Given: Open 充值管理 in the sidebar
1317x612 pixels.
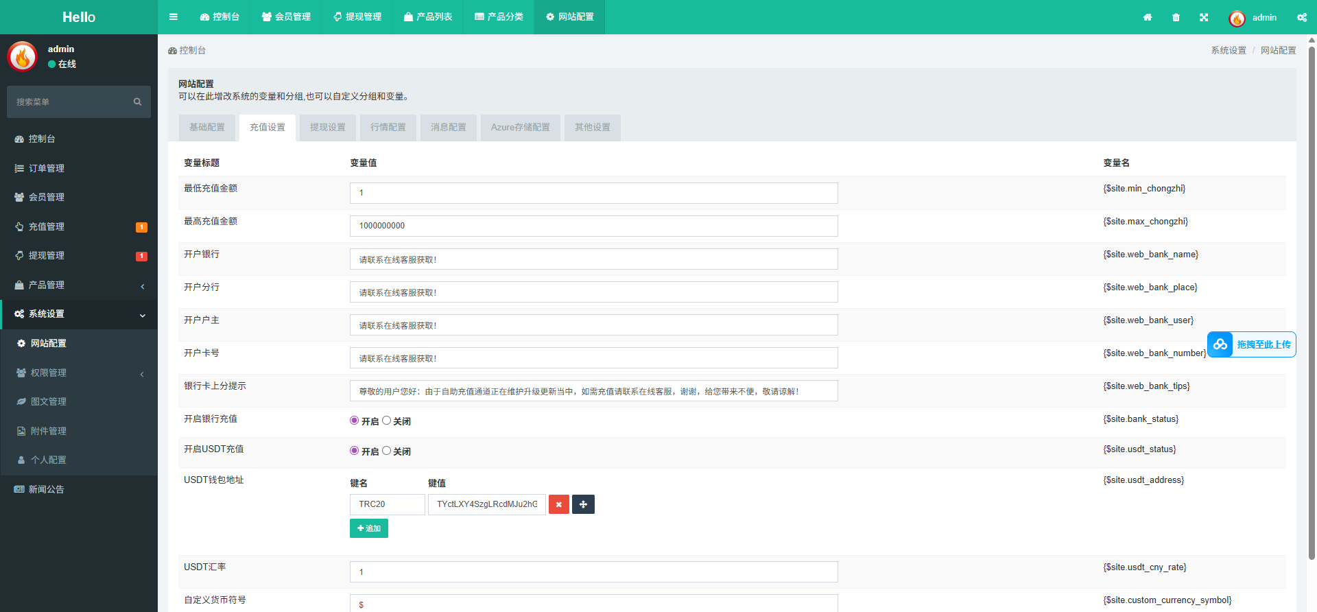Looking at the screenshot, I should click(79, 226).
